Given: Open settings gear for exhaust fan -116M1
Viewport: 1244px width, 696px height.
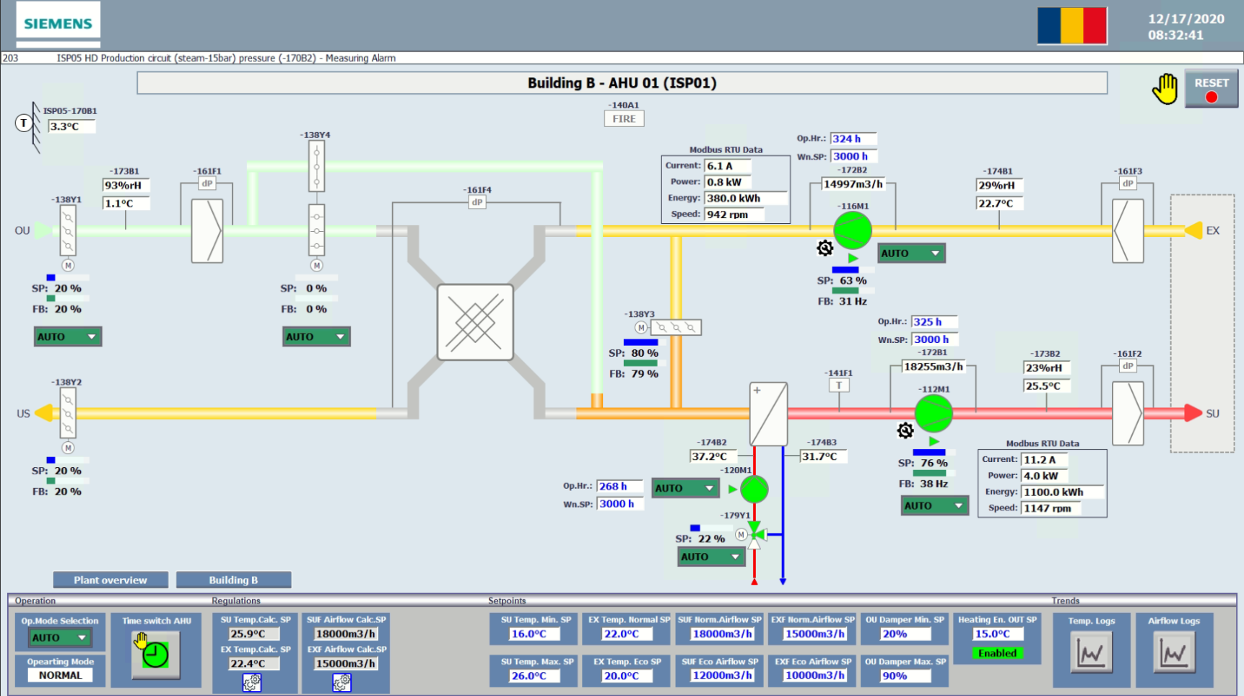Looking at the screenshot, I should (825, 248).
